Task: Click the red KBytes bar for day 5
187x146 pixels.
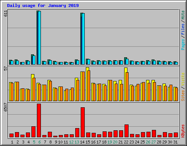Action: (x=33, y=132)
